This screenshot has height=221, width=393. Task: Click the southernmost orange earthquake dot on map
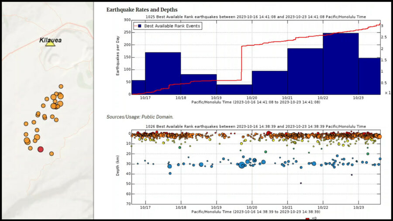pyautogui.click(x=52, y=154)
